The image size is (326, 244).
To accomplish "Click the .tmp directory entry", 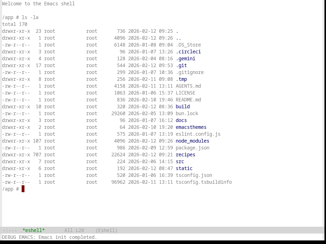I will (x=181, y=79).
